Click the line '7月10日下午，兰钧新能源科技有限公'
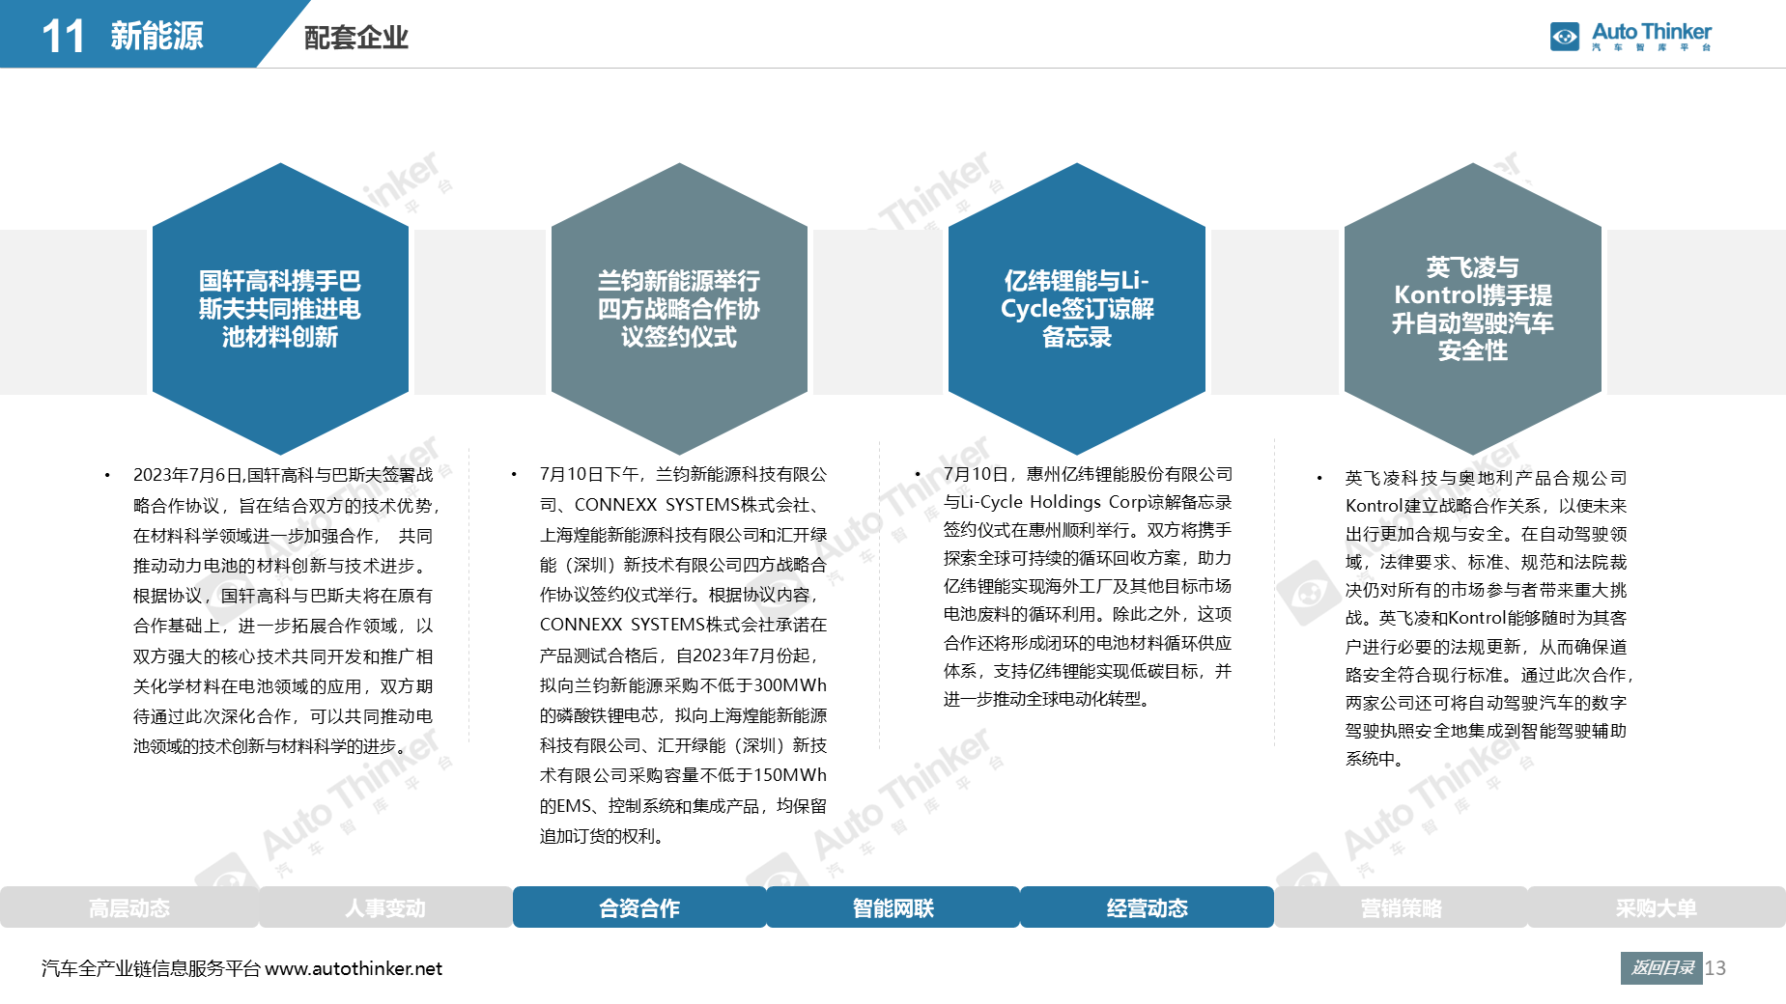The height and width of the screenshot is (1004, 1786). point(683,474)
